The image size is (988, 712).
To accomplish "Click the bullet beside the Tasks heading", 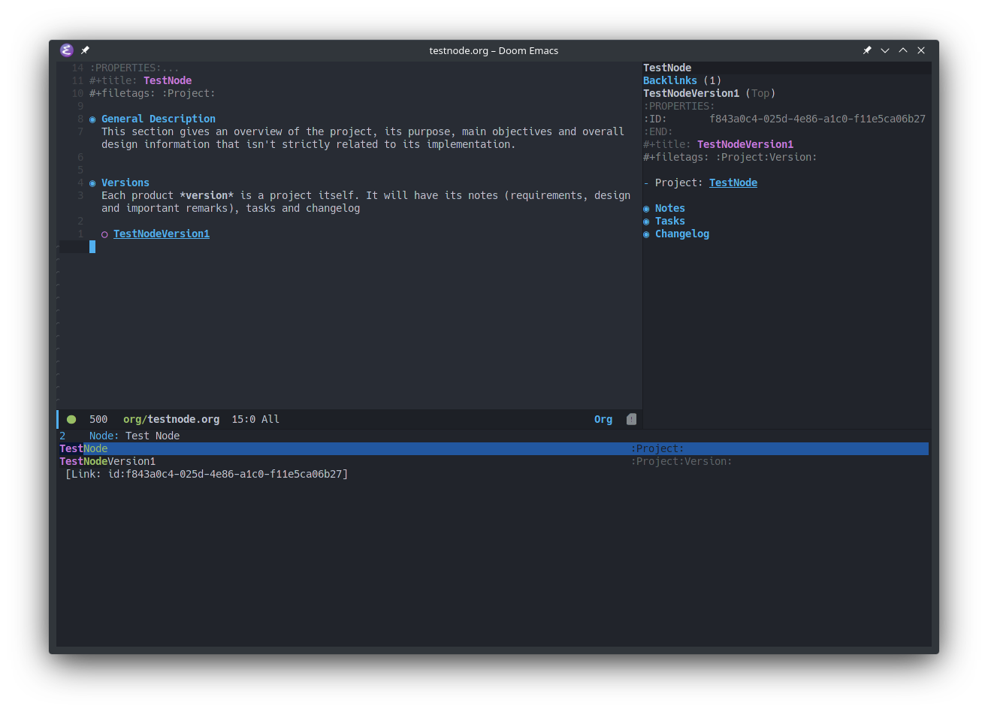I will (645, 221).
